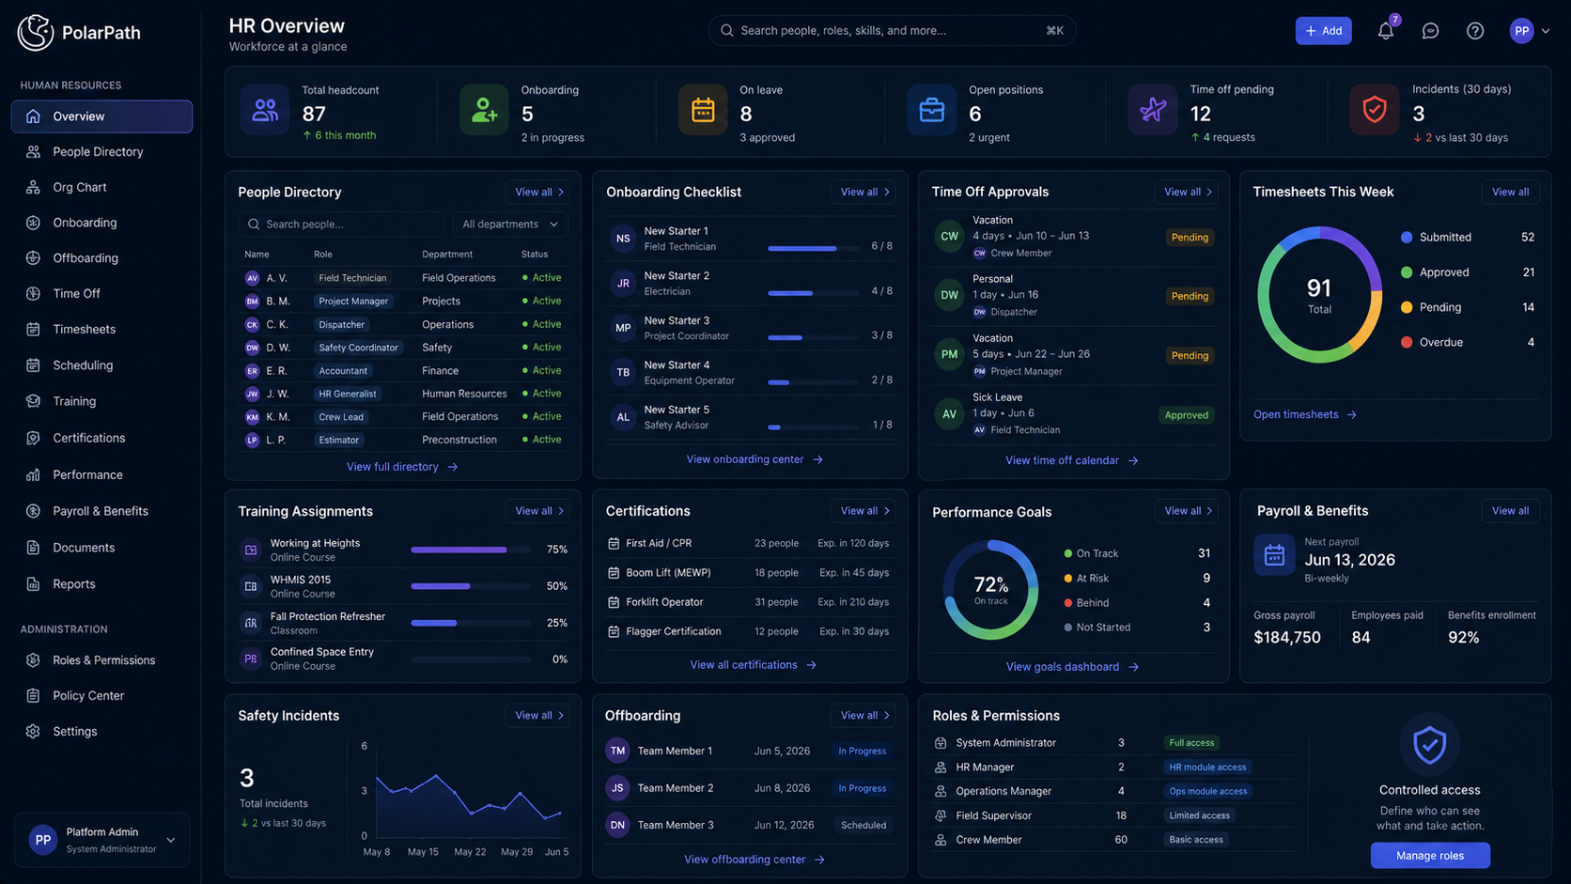
Task: Open View all in Onboarding Checklist
Action: [x=864, y=192]
